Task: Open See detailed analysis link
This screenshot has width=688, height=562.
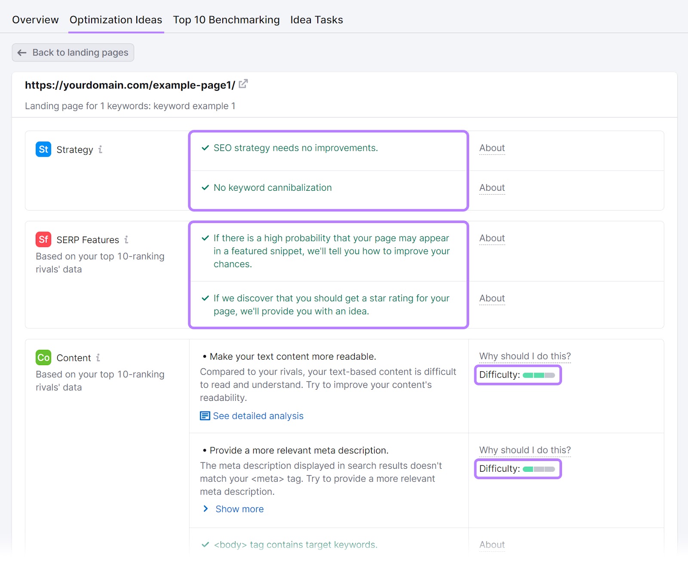Action: coord(258,416)
